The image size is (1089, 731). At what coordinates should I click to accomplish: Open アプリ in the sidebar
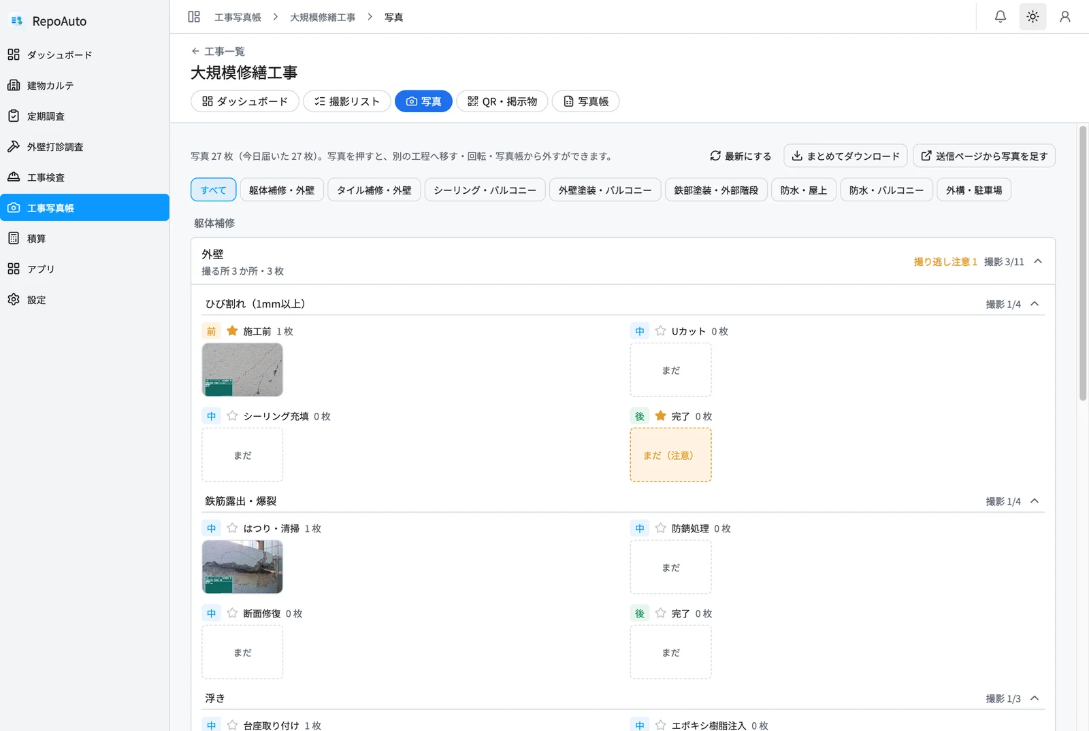[x=84, y=269]
